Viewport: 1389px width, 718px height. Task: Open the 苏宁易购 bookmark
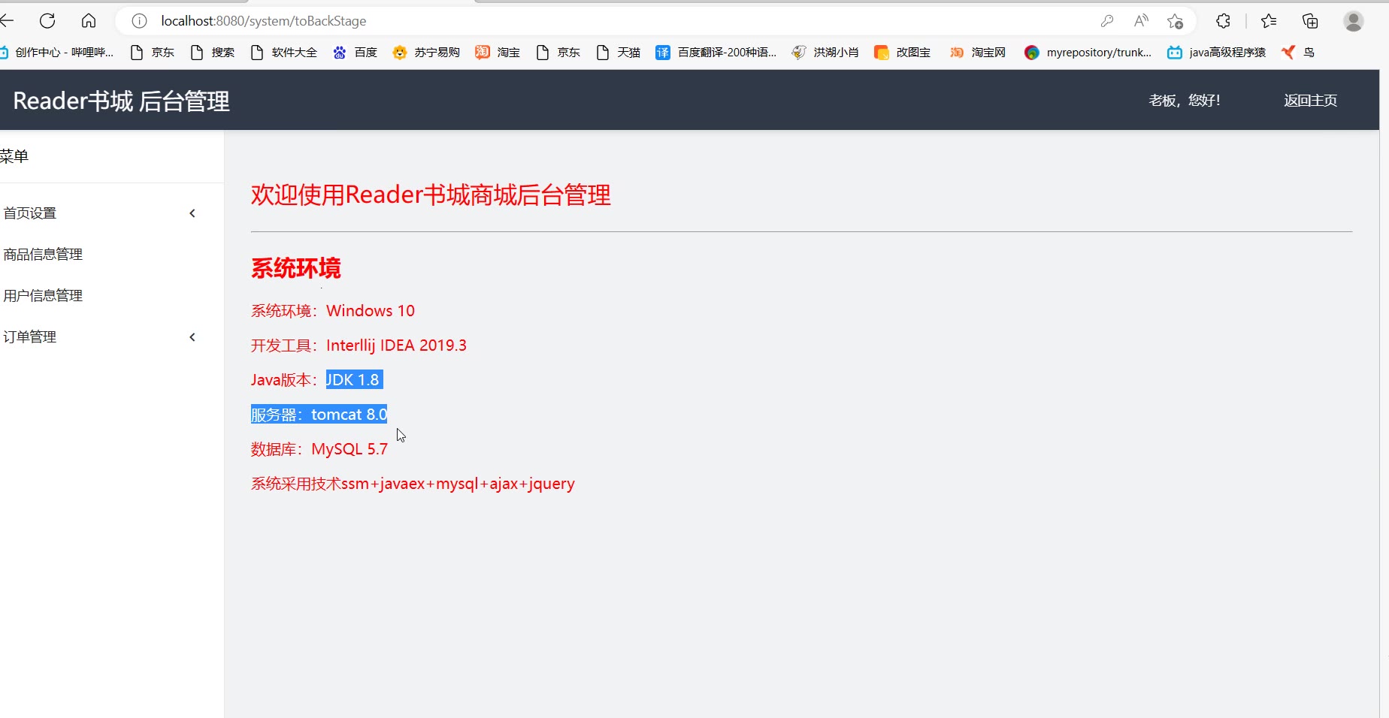(427, 52)
